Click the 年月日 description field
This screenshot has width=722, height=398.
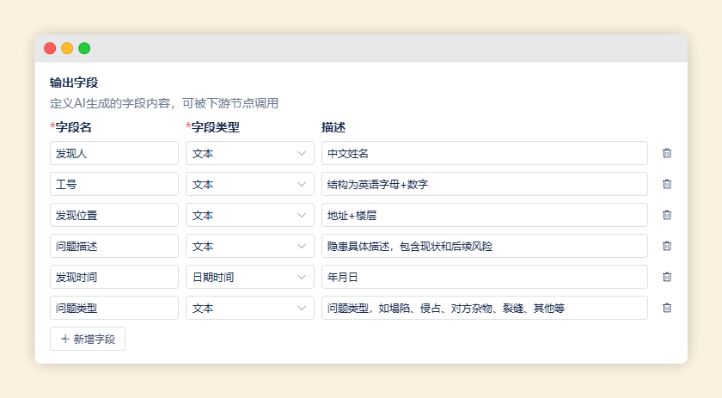click(x=484, y=277)
